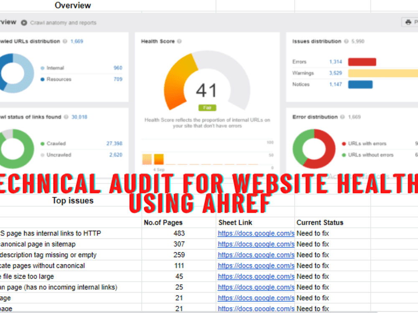Screen dimensions: 418x313
Task: Select the cell with 45 pages
Action: point(178,277)
